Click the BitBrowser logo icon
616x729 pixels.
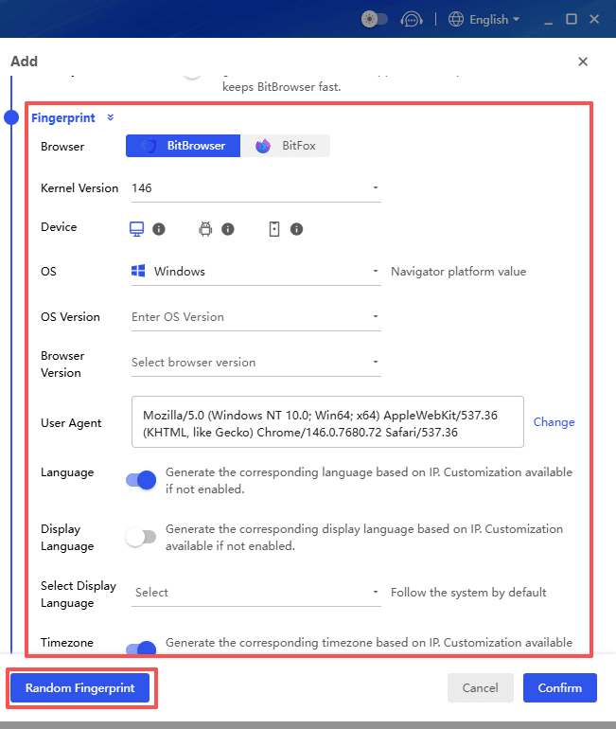coord(149,146)
